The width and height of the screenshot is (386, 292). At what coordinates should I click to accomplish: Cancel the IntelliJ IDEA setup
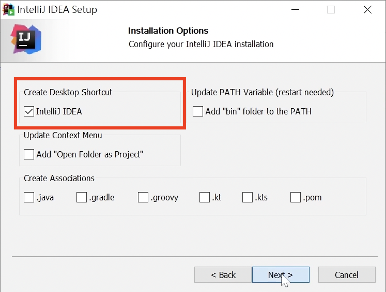pos(346,275)
